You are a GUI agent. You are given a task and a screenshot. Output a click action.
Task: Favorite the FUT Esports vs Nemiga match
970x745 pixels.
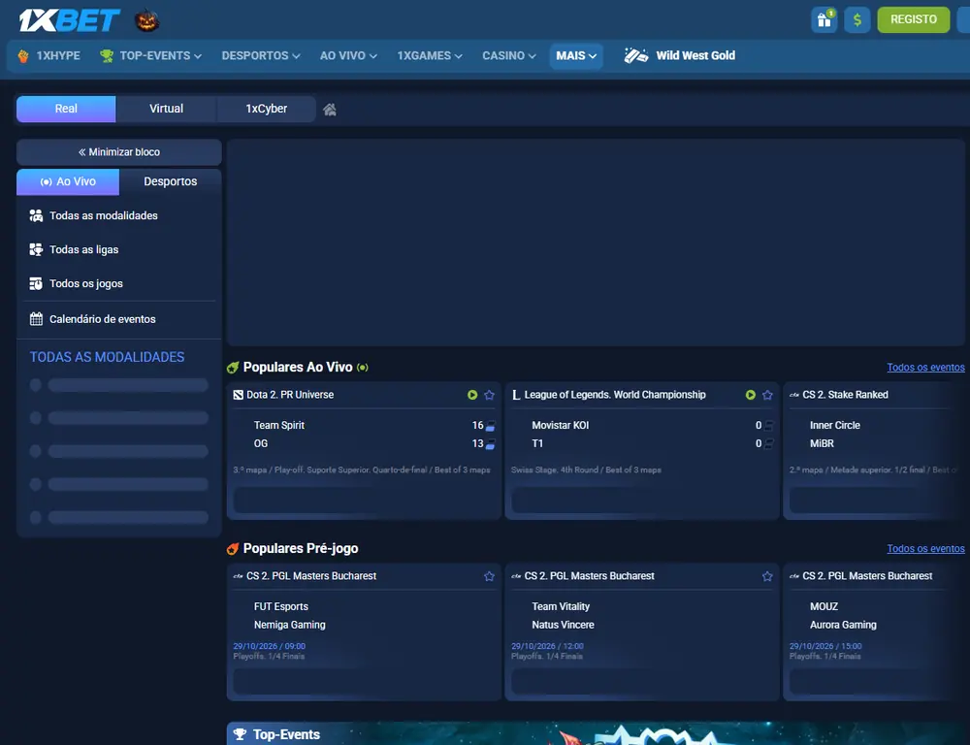point(489,576)
